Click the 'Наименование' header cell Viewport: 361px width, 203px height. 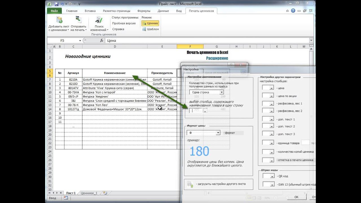coord(115,73)
